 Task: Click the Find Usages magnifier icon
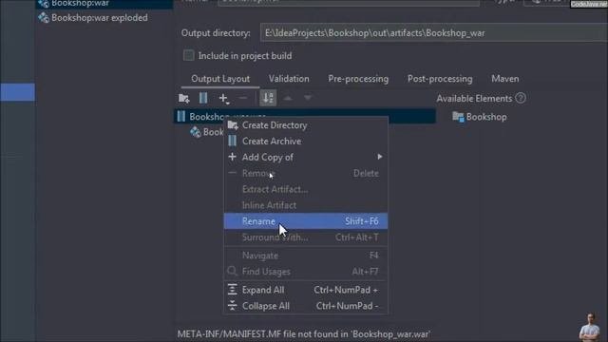pyautogui.click(x=232, y=271)
